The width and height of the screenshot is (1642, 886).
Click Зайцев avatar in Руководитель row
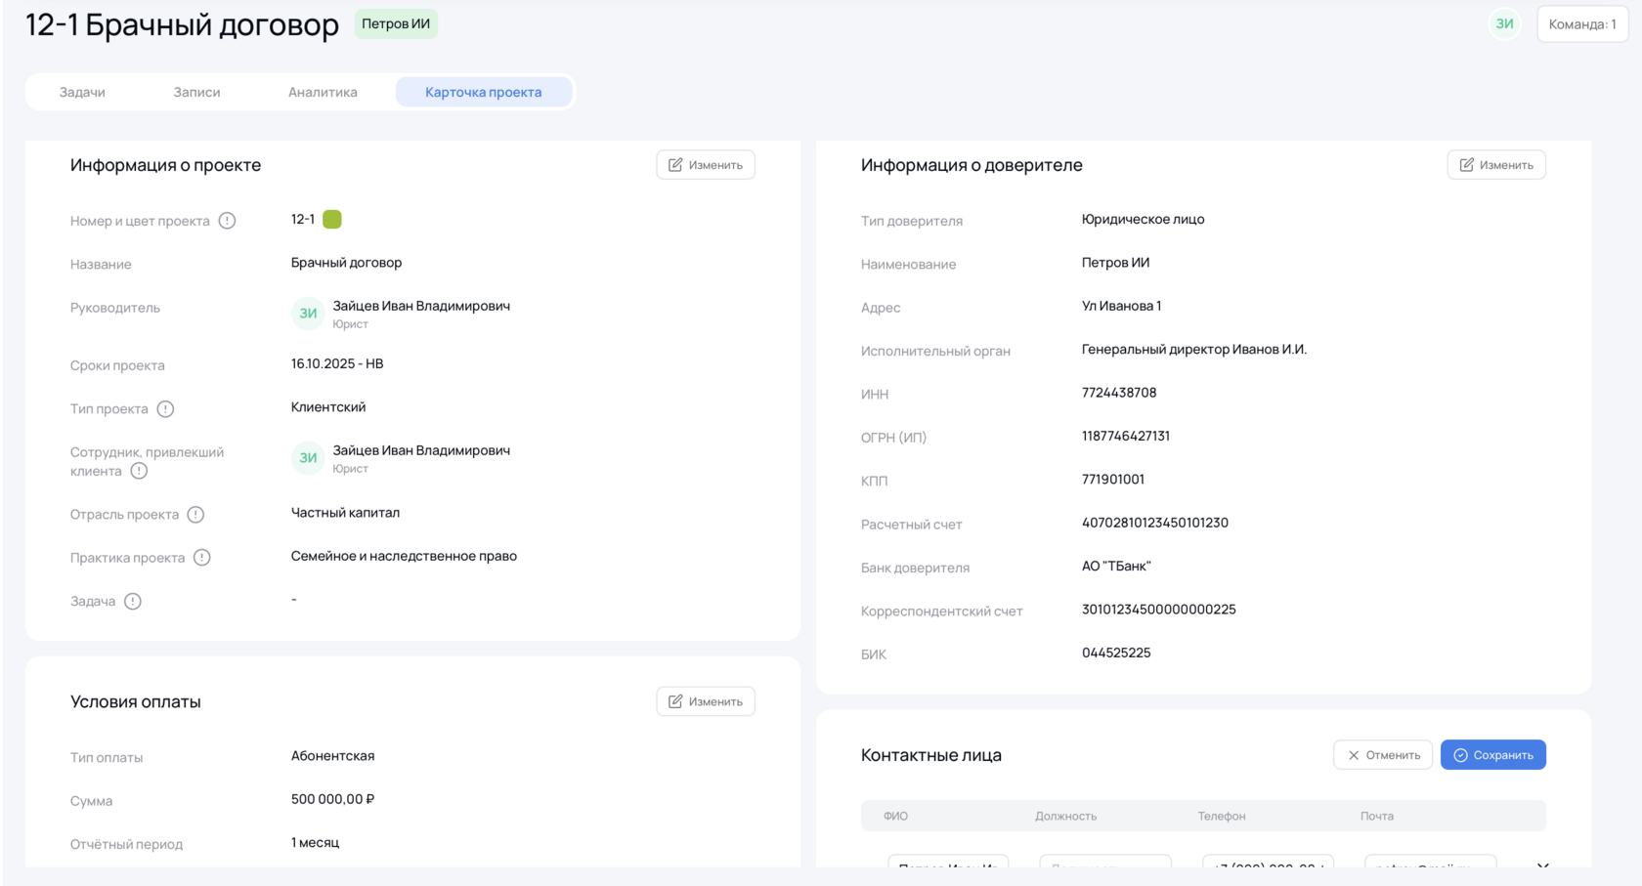click(x=308, y=314)
